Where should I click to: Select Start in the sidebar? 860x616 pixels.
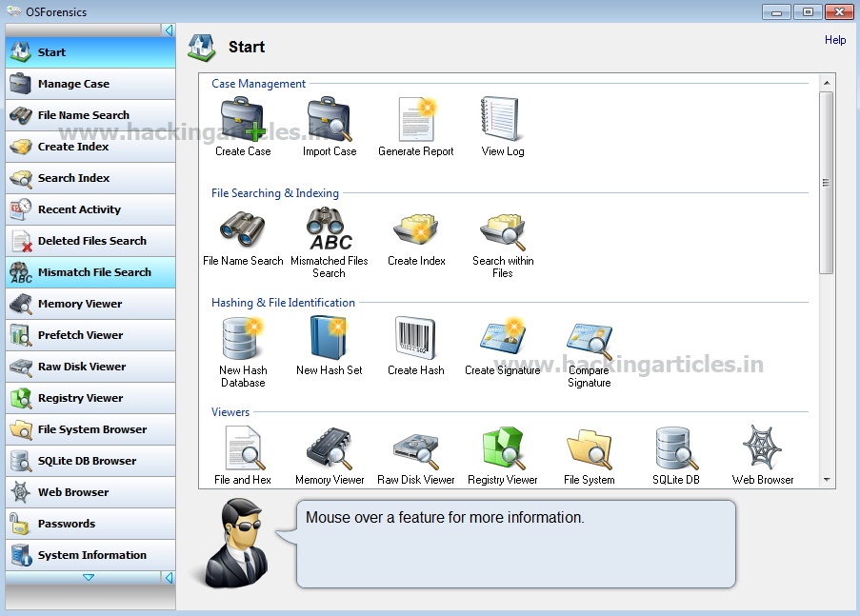point(90,52)
